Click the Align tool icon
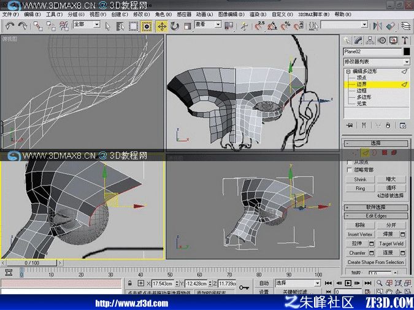Screen dimensions: 414x310 point(390,26)
